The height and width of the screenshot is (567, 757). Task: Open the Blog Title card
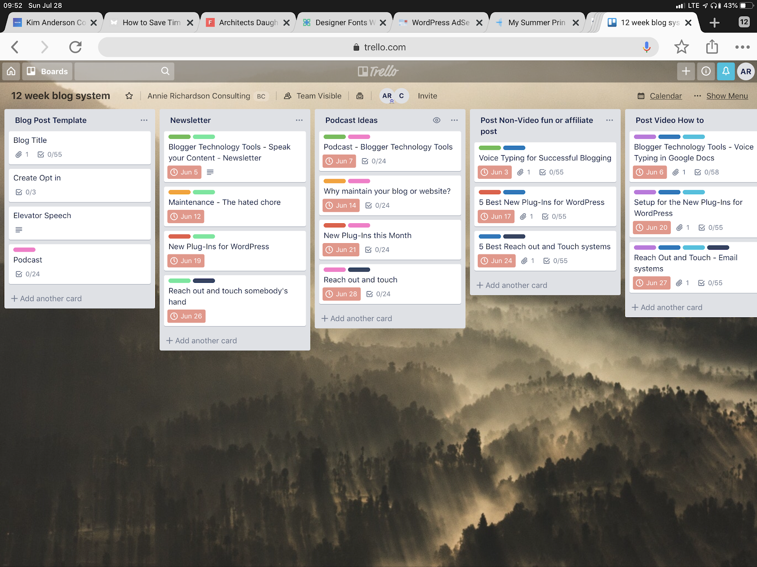coord(79,148)
